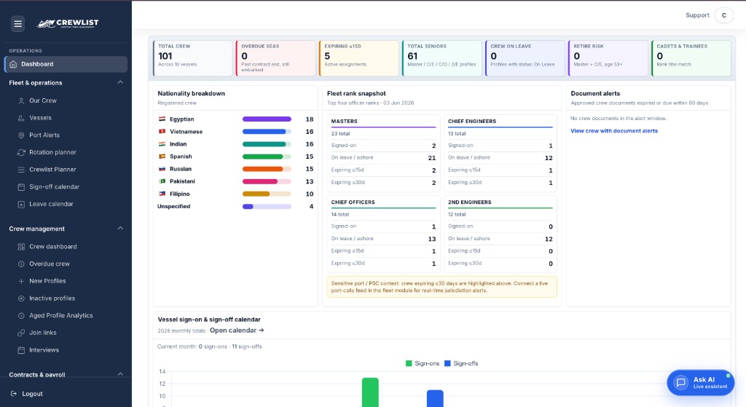Click the Interviews calendar icon

[x=21, y=350]
